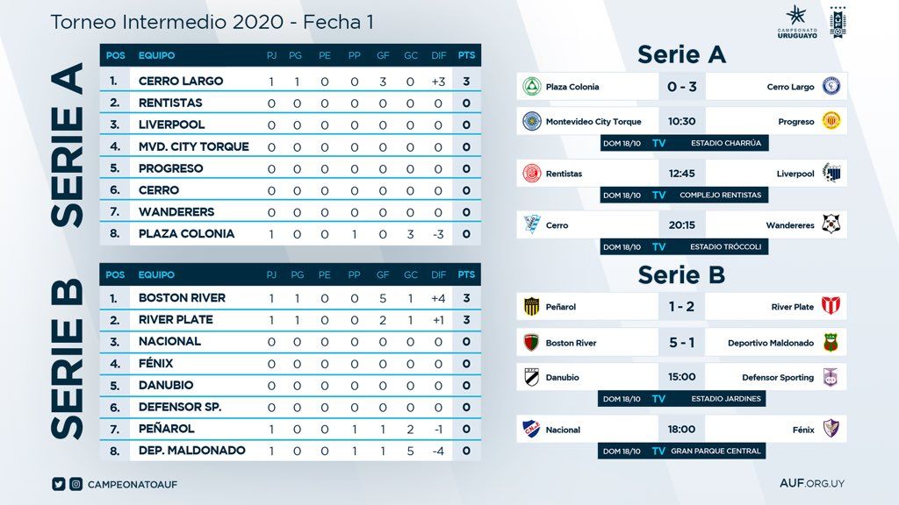
Task: Select the EQUIPO header in Serie B table
Action: pos(157,274)
